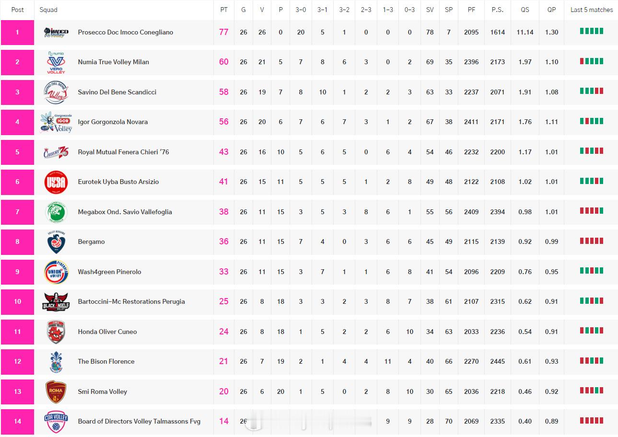The height and width of the screenshot is (437, 618).
Task: Click the Imoco Volley Conegliano team logo
Action: click(56, 32)
